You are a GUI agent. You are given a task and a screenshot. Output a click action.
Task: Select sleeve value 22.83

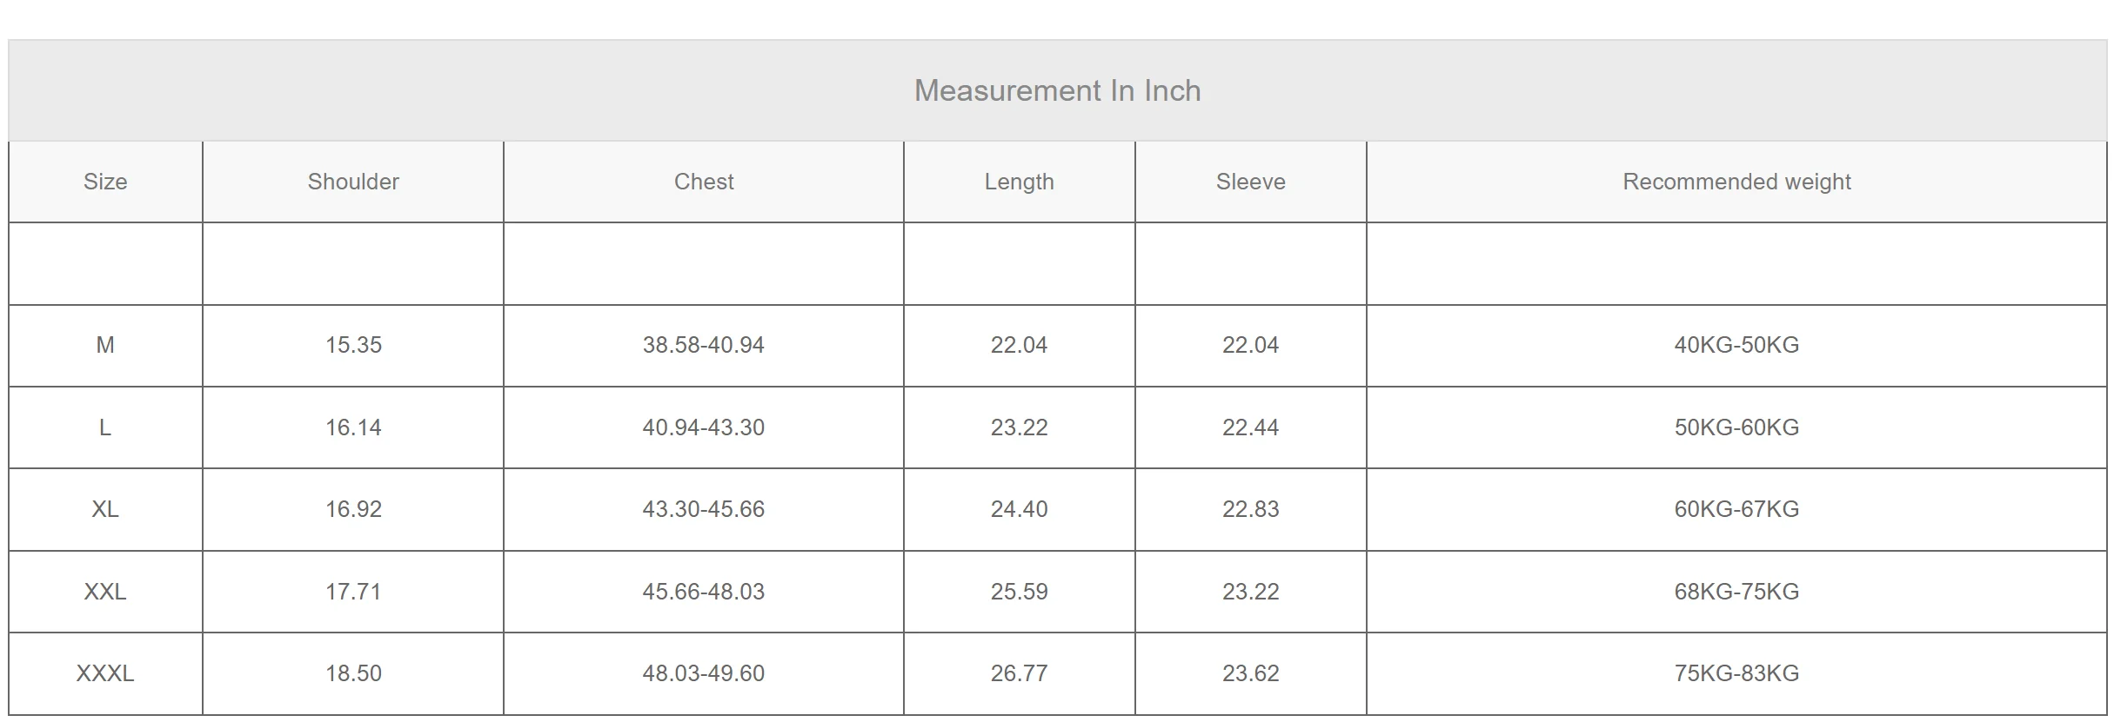pyautogui.click(x=1250, y=509)
